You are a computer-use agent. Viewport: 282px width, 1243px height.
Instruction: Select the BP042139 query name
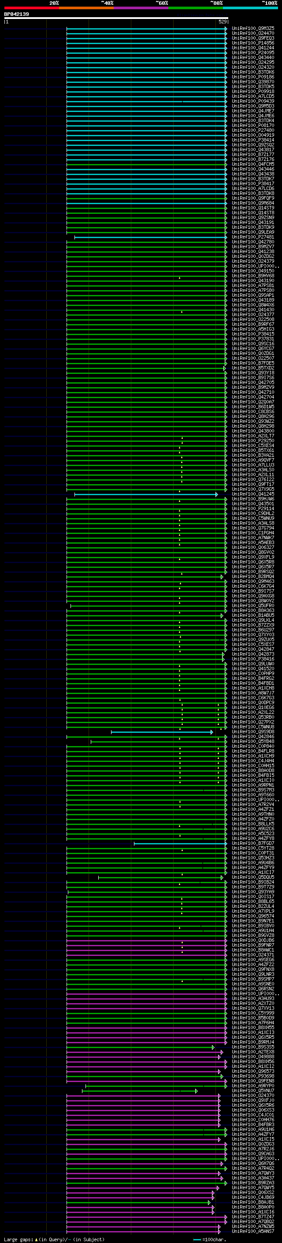coord(16,15)
